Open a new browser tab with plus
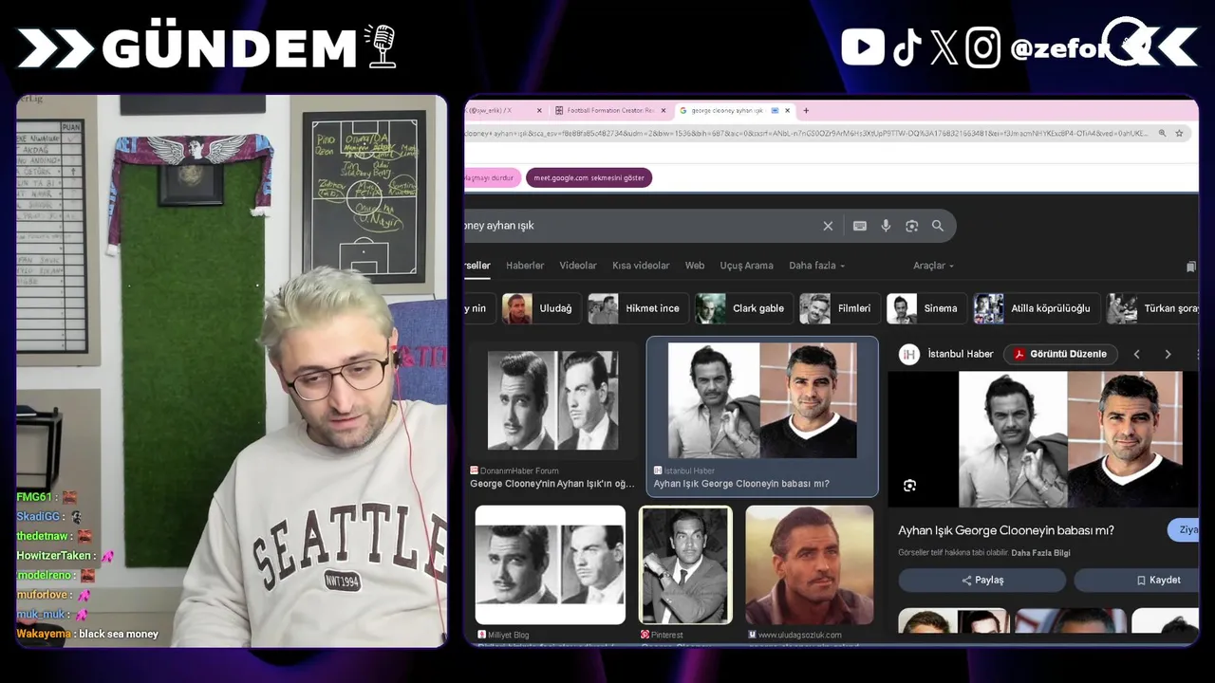This screenshot has height=683, width=1215. [x=806, y=110]
